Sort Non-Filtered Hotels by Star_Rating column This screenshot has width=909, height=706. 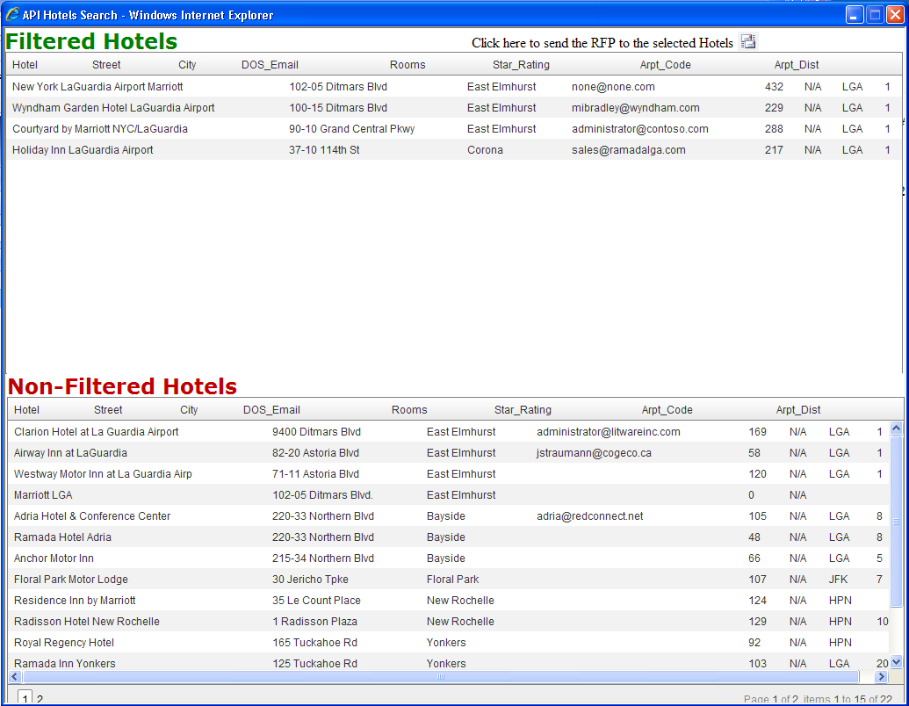pos(523,410)
